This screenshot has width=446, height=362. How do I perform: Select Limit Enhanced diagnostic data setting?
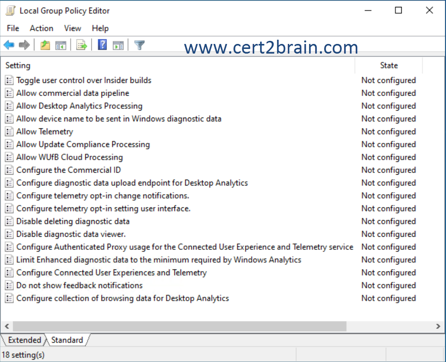(159, 260)
